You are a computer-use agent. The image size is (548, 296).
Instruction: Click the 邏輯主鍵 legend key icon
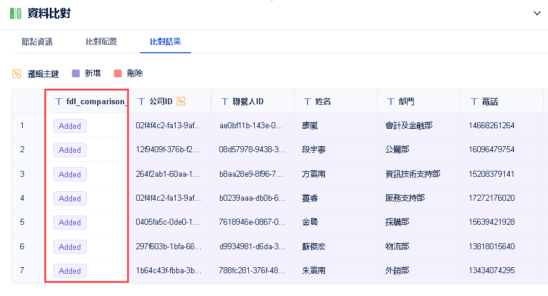click(17, 74)
